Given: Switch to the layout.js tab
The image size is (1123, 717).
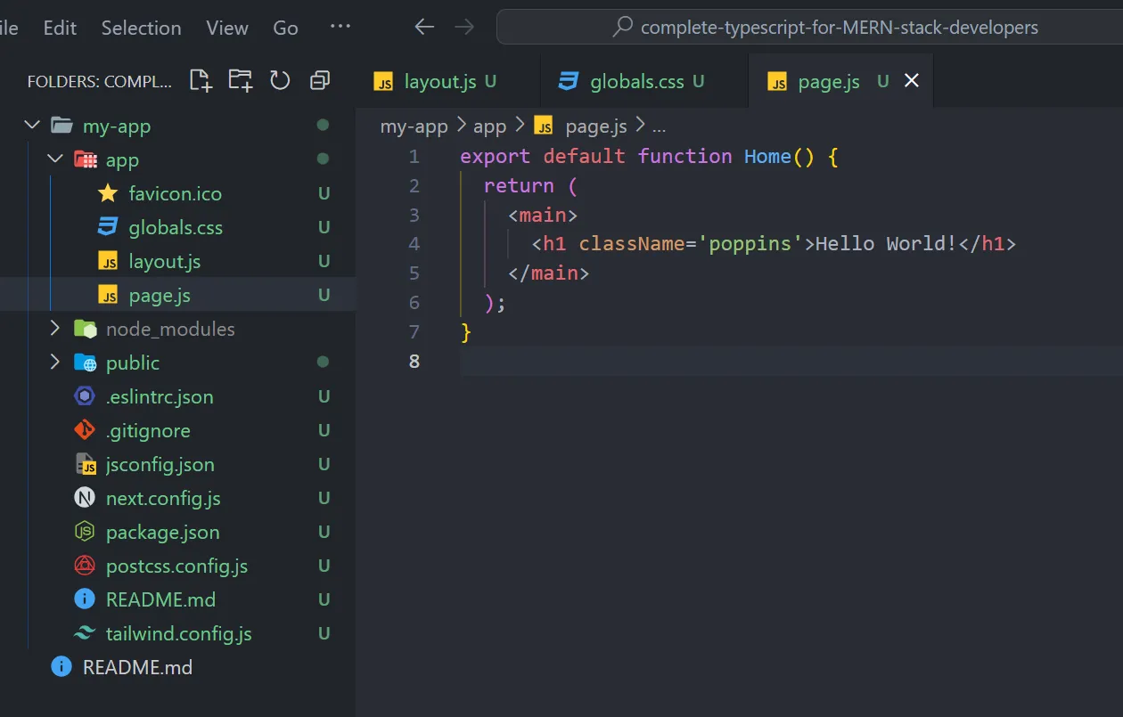Looking at the screenshot, I should [439, 82].
